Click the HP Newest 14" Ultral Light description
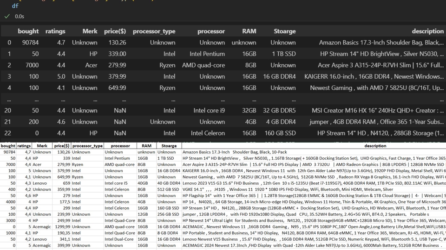Screen dimensions: 446x250 pos(314,220)
